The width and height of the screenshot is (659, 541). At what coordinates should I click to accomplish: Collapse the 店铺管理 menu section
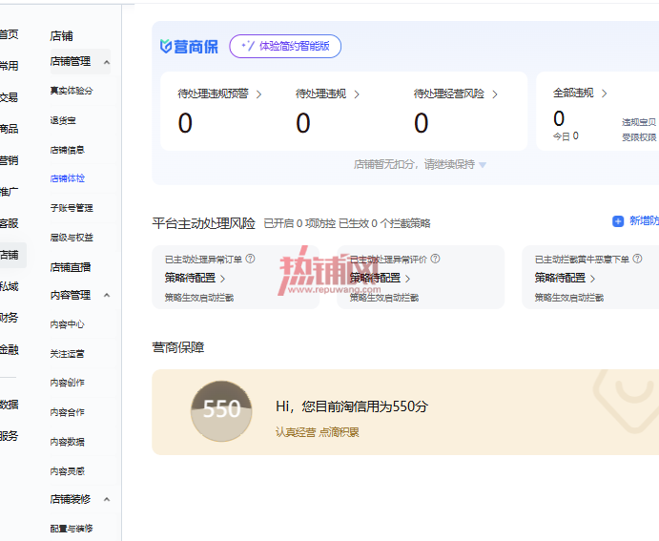[107, 62]
